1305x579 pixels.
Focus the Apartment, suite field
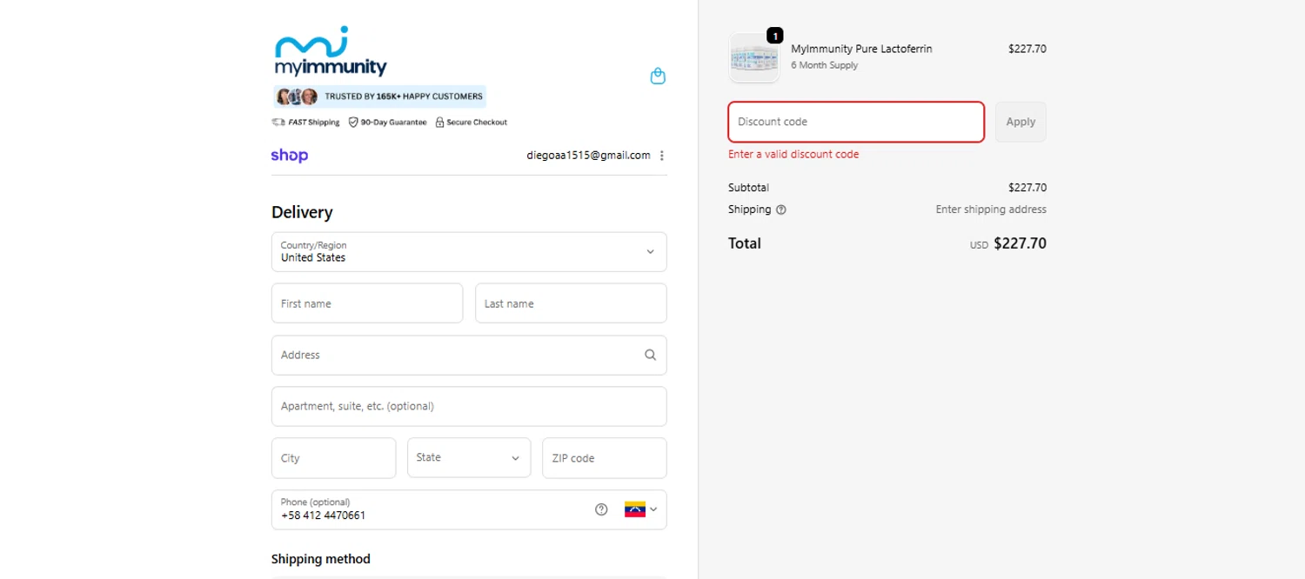point(469,406)
